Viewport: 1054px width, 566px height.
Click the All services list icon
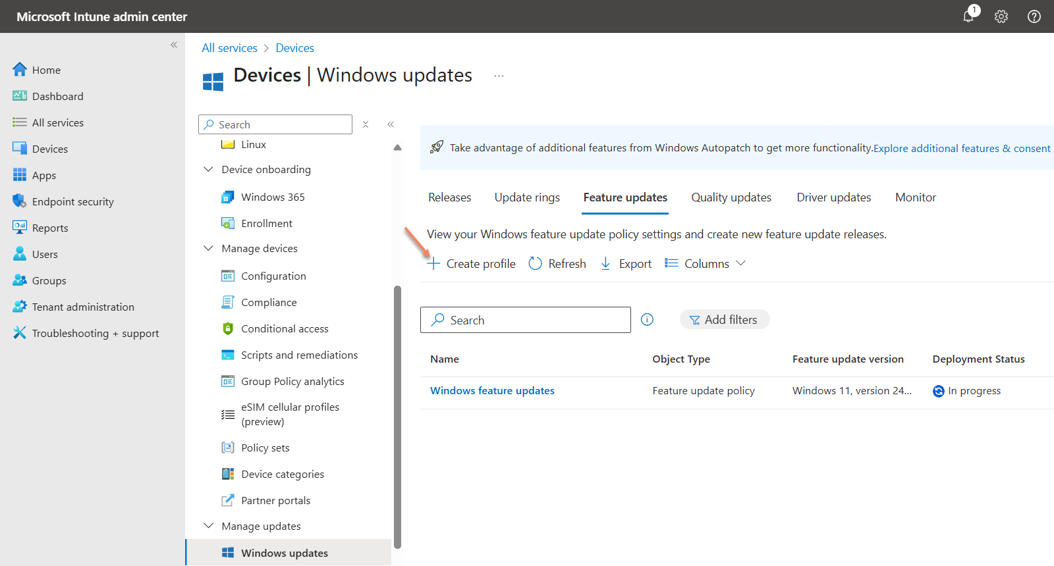tap(20, 122)
